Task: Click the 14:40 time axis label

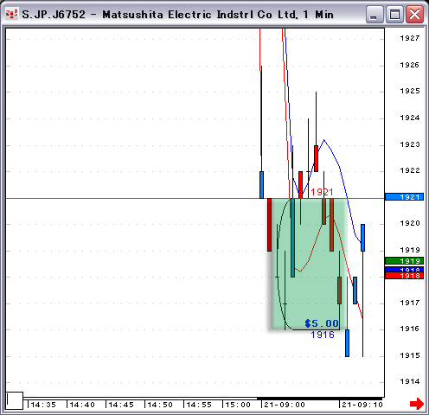Action: (82, 405)
